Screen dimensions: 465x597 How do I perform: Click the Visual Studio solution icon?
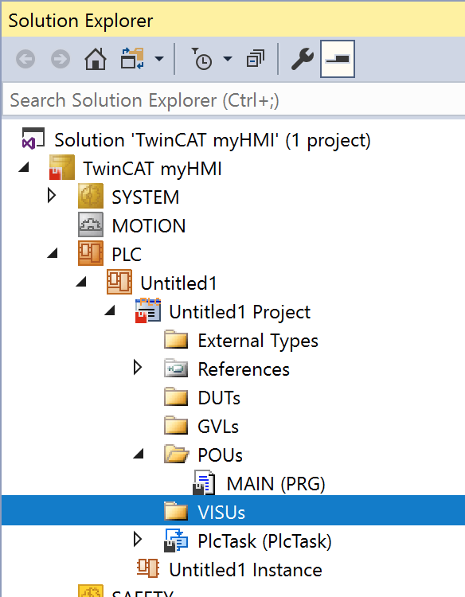click(x=33, y=139)
